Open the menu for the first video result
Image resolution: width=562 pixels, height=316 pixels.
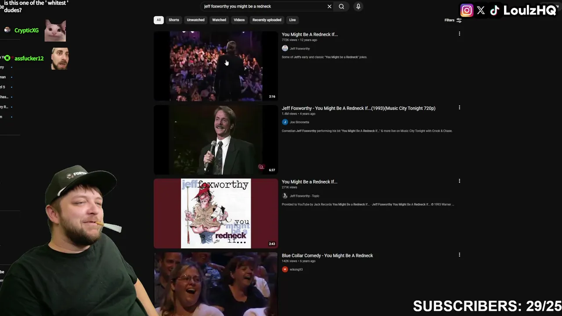459,34
